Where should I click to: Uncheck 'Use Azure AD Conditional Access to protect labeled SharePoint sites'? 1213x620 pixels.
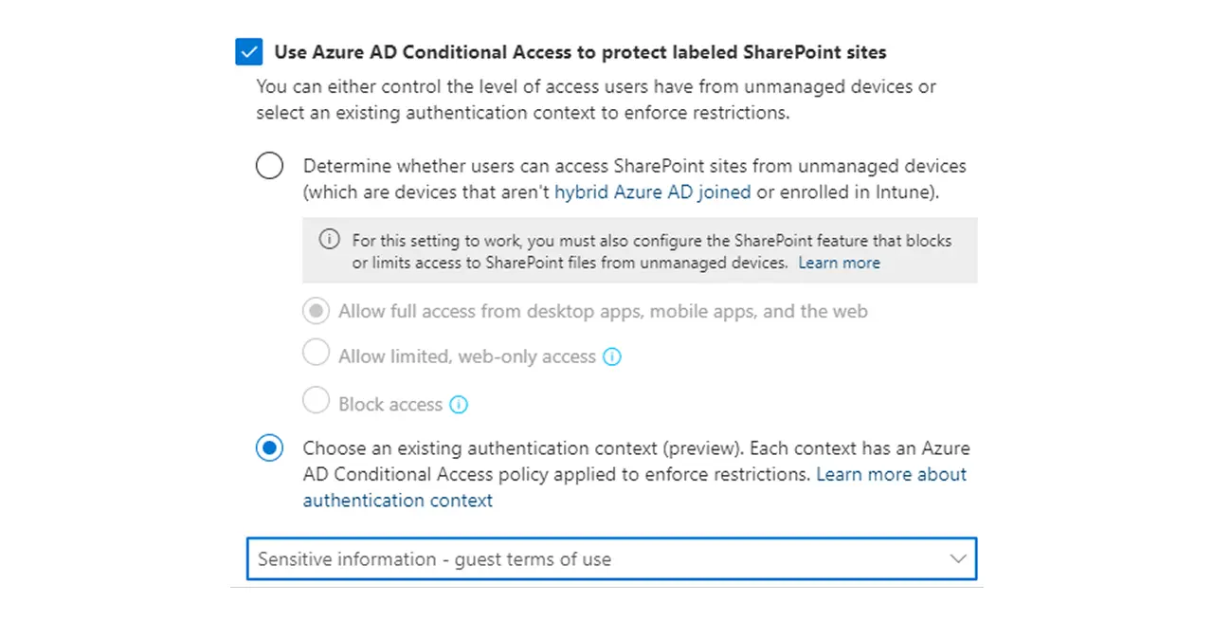(248, 52)
